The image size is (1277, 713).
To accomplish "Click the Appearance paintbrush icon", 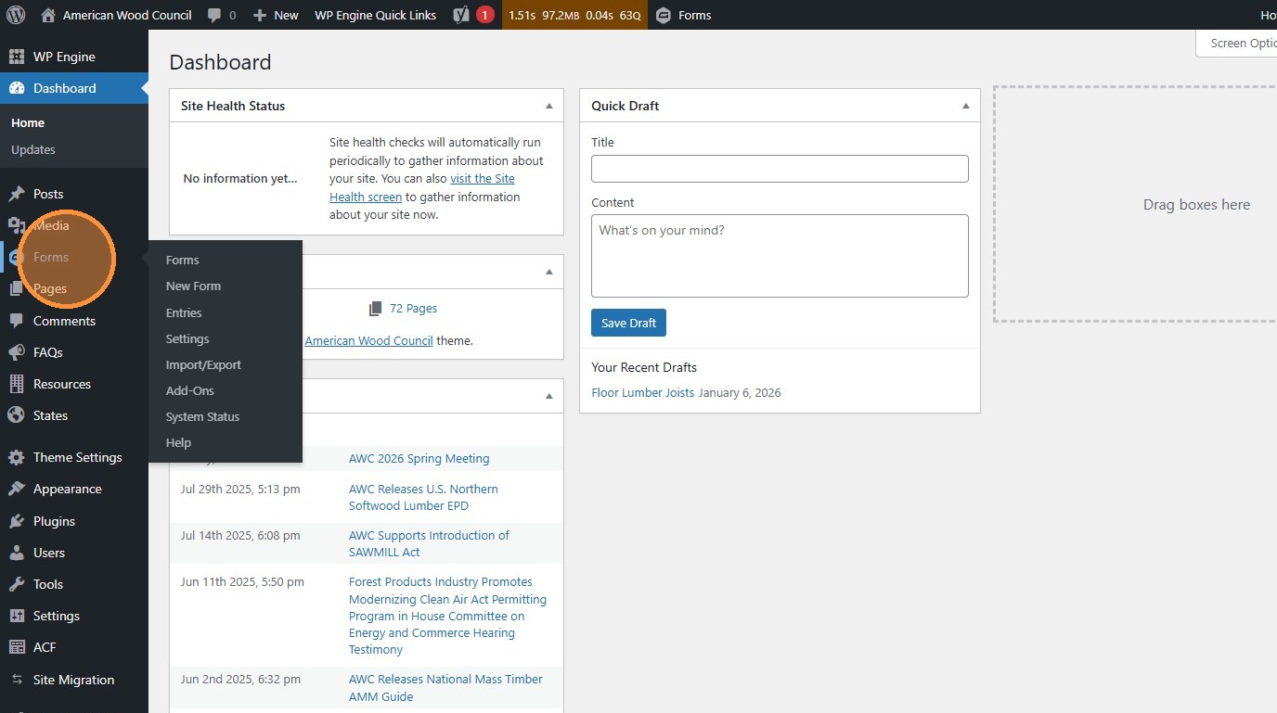I will pos(16,489).
